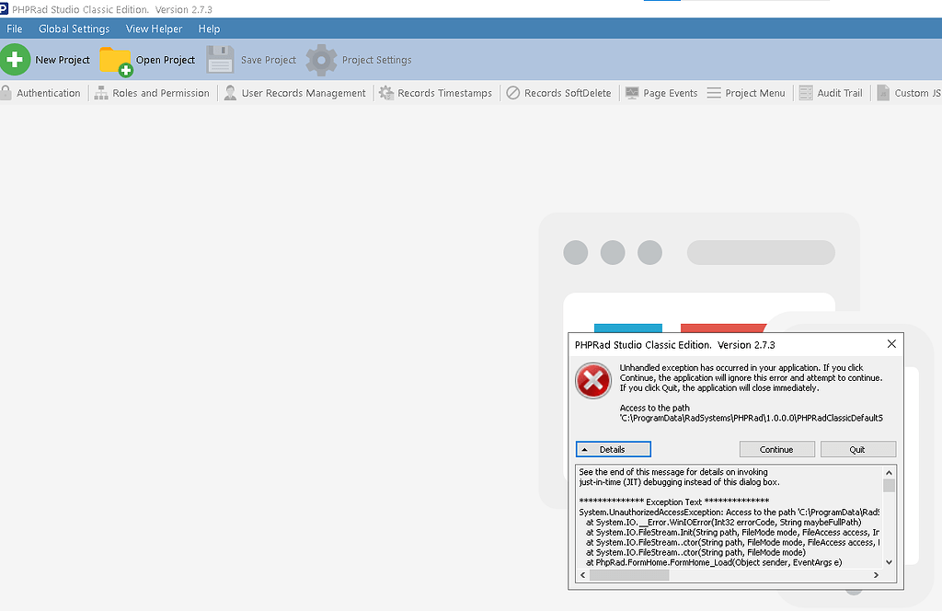Click the vertical scrollbar thumb in details

[x=890, y=486]
